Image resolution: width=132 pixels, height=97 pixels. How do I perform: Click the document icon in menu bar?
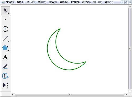3,2
